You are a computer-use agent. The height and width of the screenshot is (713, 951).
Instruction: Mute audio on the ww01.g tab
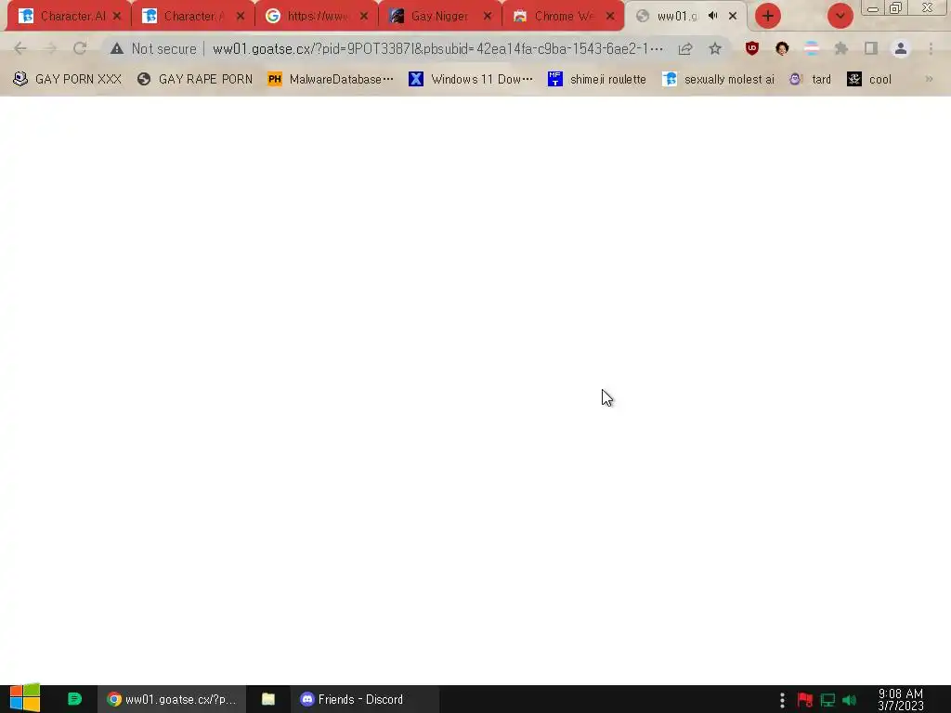pyautogui.click(x=712, y=16)
